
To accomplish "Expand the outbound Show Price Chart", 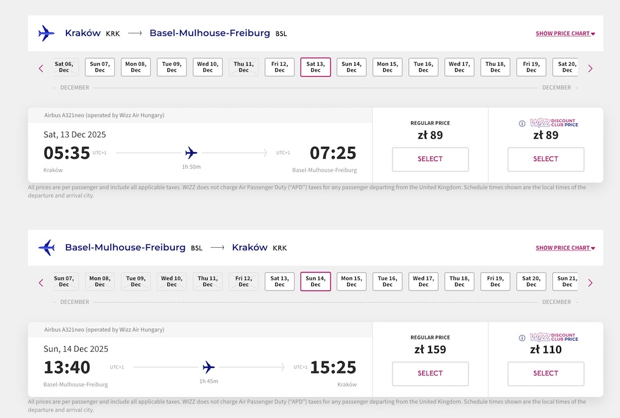I will [x=565, y=33].
